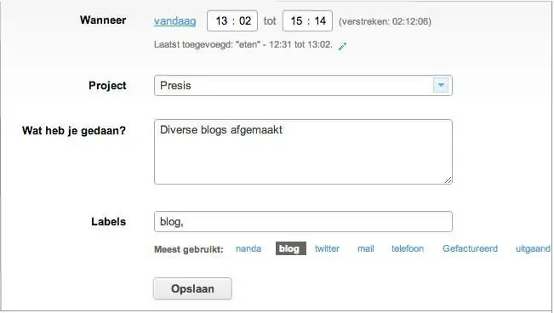Click the pencil edit icon after last entry
Image resolution: width=554 pixels, height=313 pixels.
click(x=342, y=46)
